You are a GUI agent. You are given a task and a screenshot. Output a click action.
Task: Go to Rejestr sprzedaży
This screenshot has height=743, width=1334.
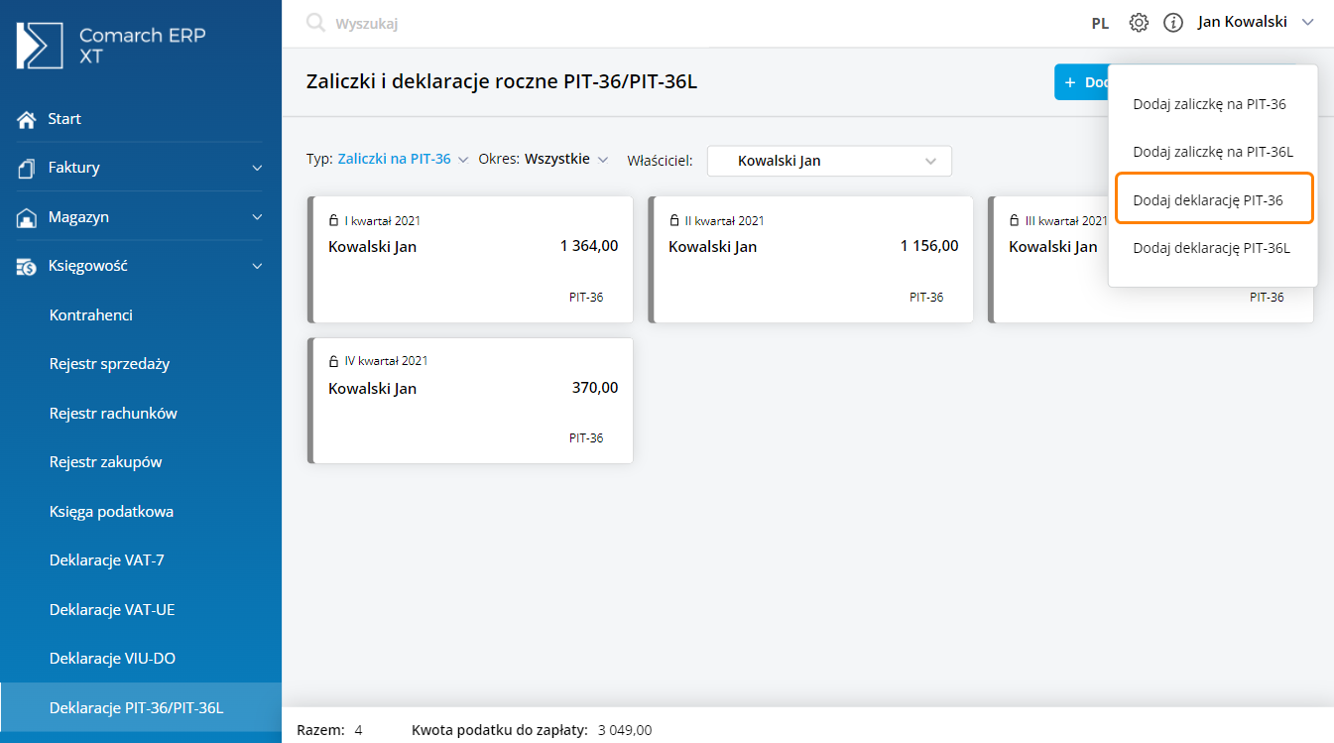pos(109,364)
